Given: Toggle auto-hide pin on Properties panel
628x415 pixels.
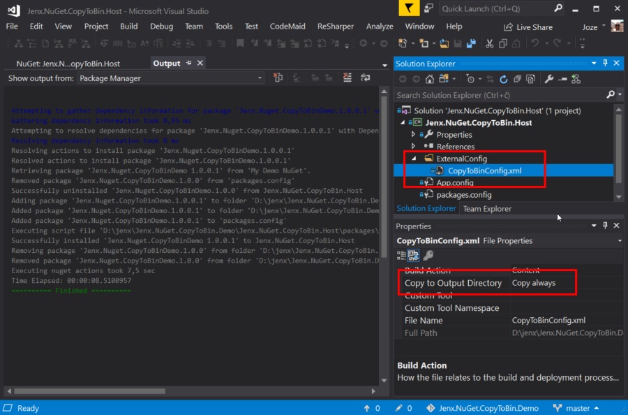Looking at the screenshot, I should (x=605, y=226).
